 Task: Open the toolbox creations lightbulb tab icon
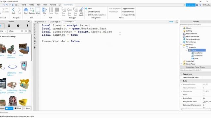point(27,26)
